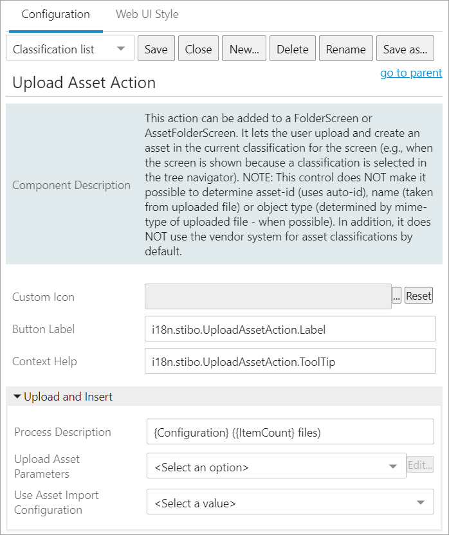Reset the Custom Icon value
Image resolution: width=449 pixels, height=535 pixels.
[418, 296]
